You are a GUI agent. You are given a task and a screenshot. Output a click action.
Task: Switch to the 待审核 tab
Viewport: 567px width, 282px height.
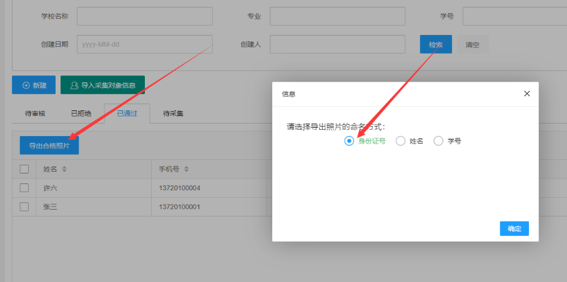point(36,114)
